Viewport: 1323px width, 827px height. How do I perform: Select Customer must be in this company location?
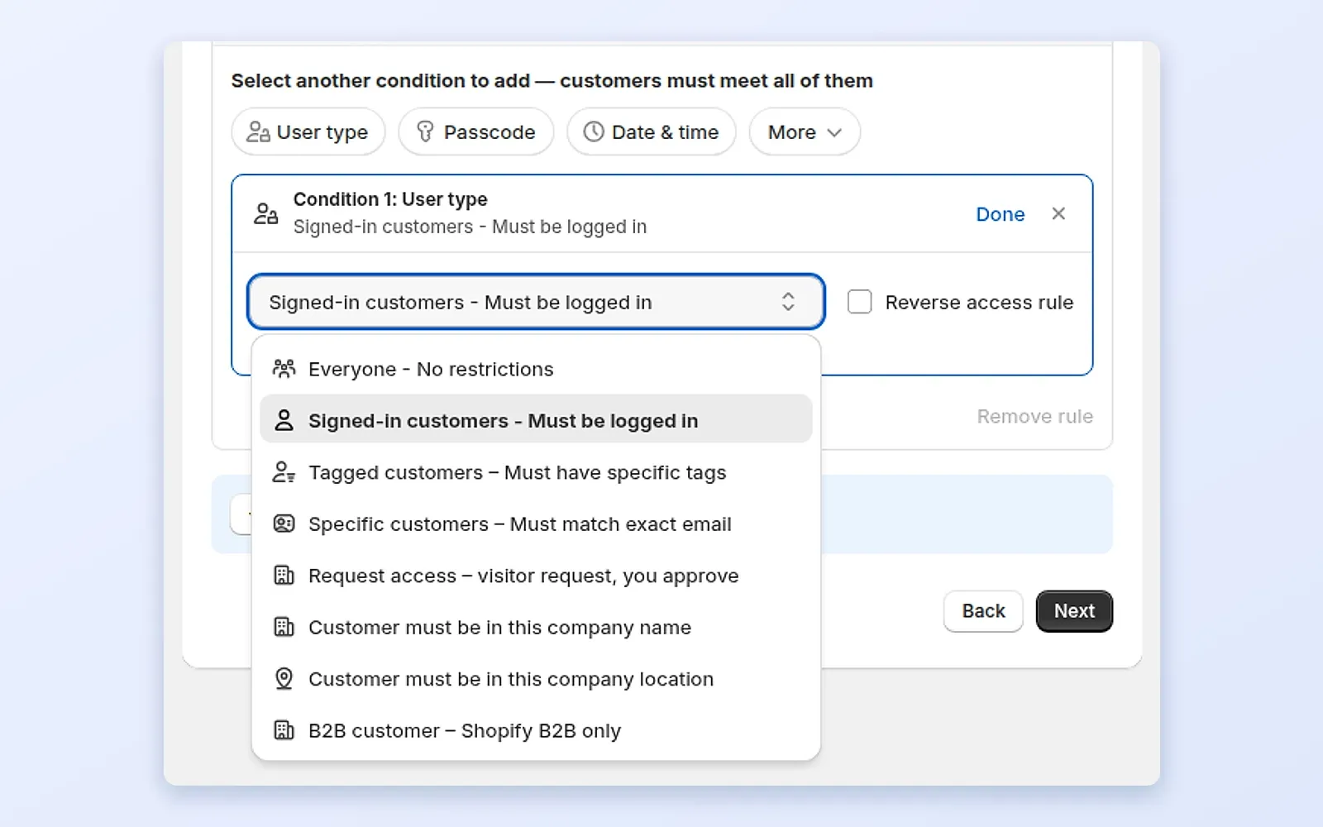(536, 679)
